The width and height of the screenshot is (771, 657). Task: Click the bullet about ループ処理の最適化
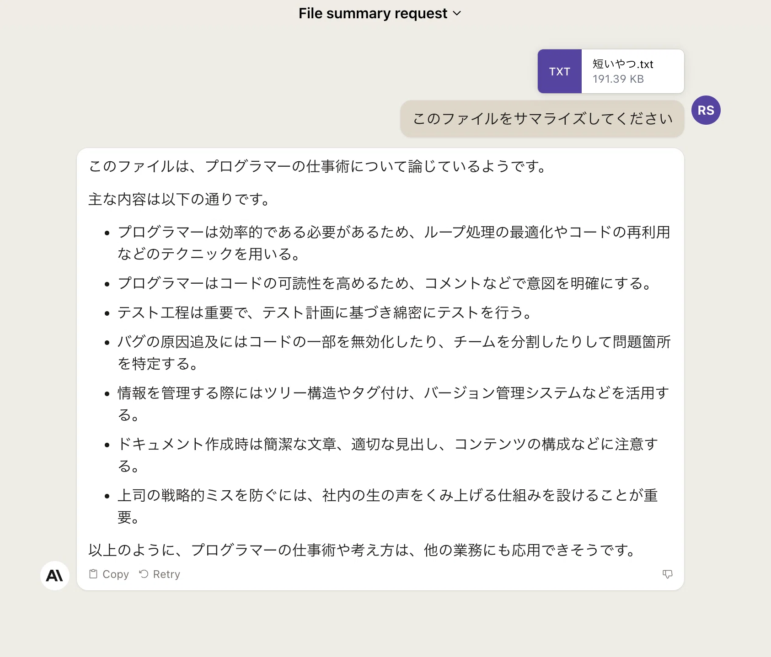394,243
